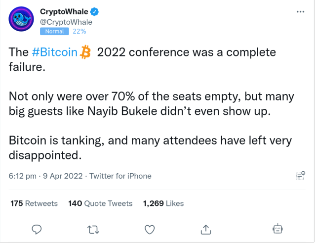This screenshot has width=316, height=244.
Task: Click the robot icon in action bar
Action: 277,229
